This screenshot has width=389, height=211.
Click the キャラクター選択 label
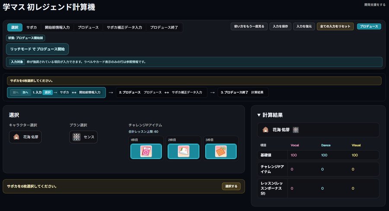point(23,125)
